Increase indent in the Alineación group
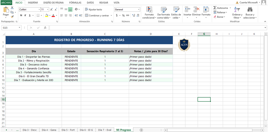Viewport: 268px width, 132px height. pos(81,15)
